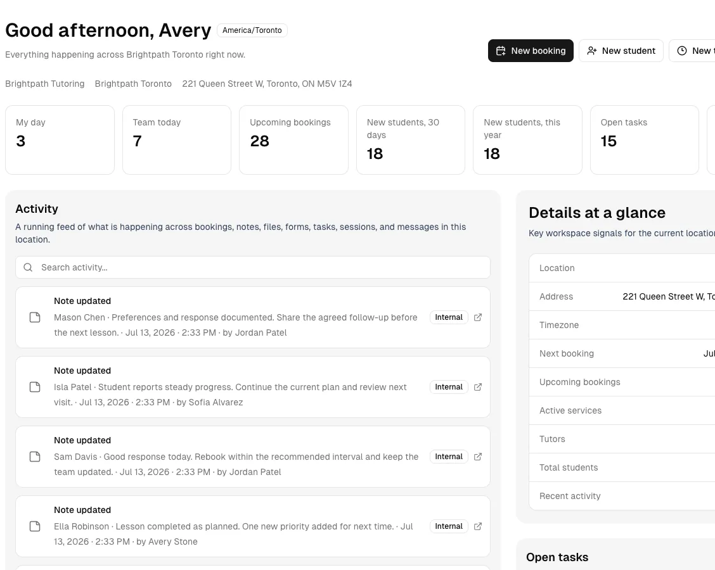Open external link on Isla Patel note
Image resolution: width=715 pixels, height=570 pixels.
pyautogui.click(x=477, y=387)
